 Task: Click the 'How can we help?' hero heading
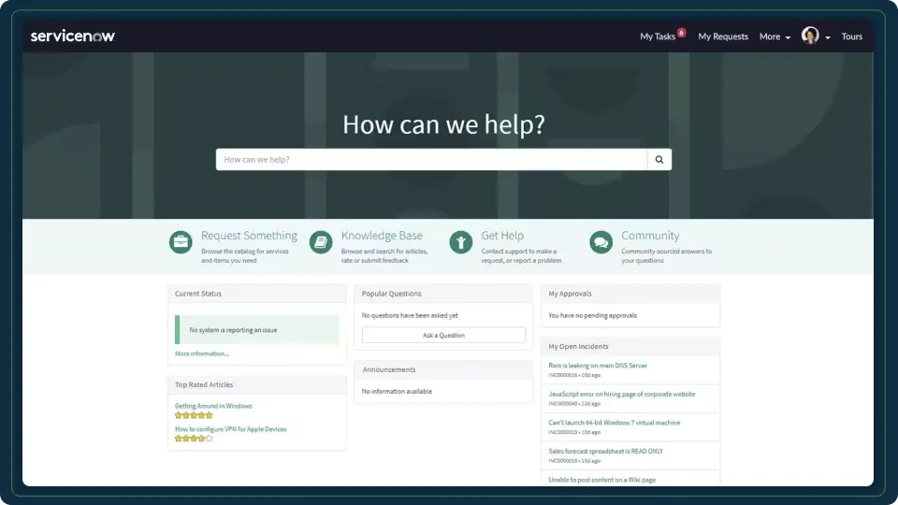[443, 124]
